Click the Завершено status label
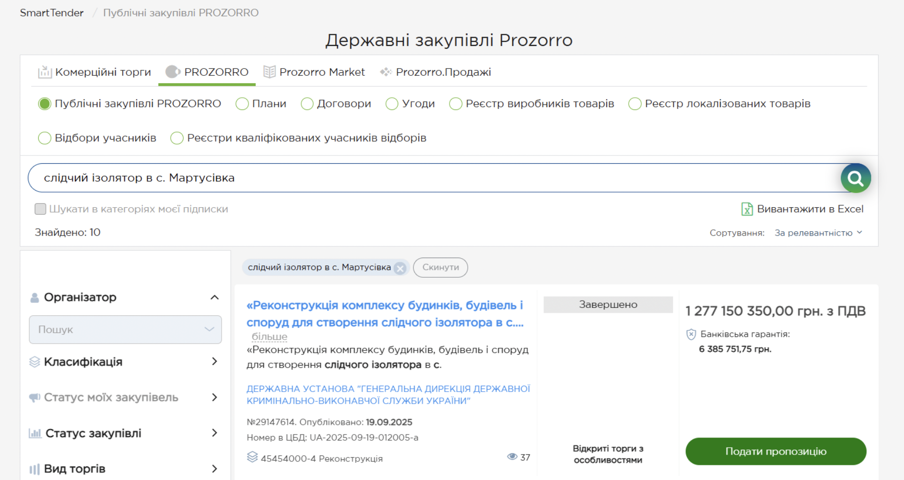904x480 pixels. (x=608, y=305)
